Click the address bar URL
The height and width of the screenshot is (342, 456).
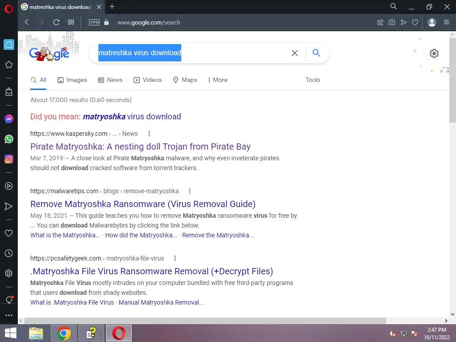click(x=149, y=22)
